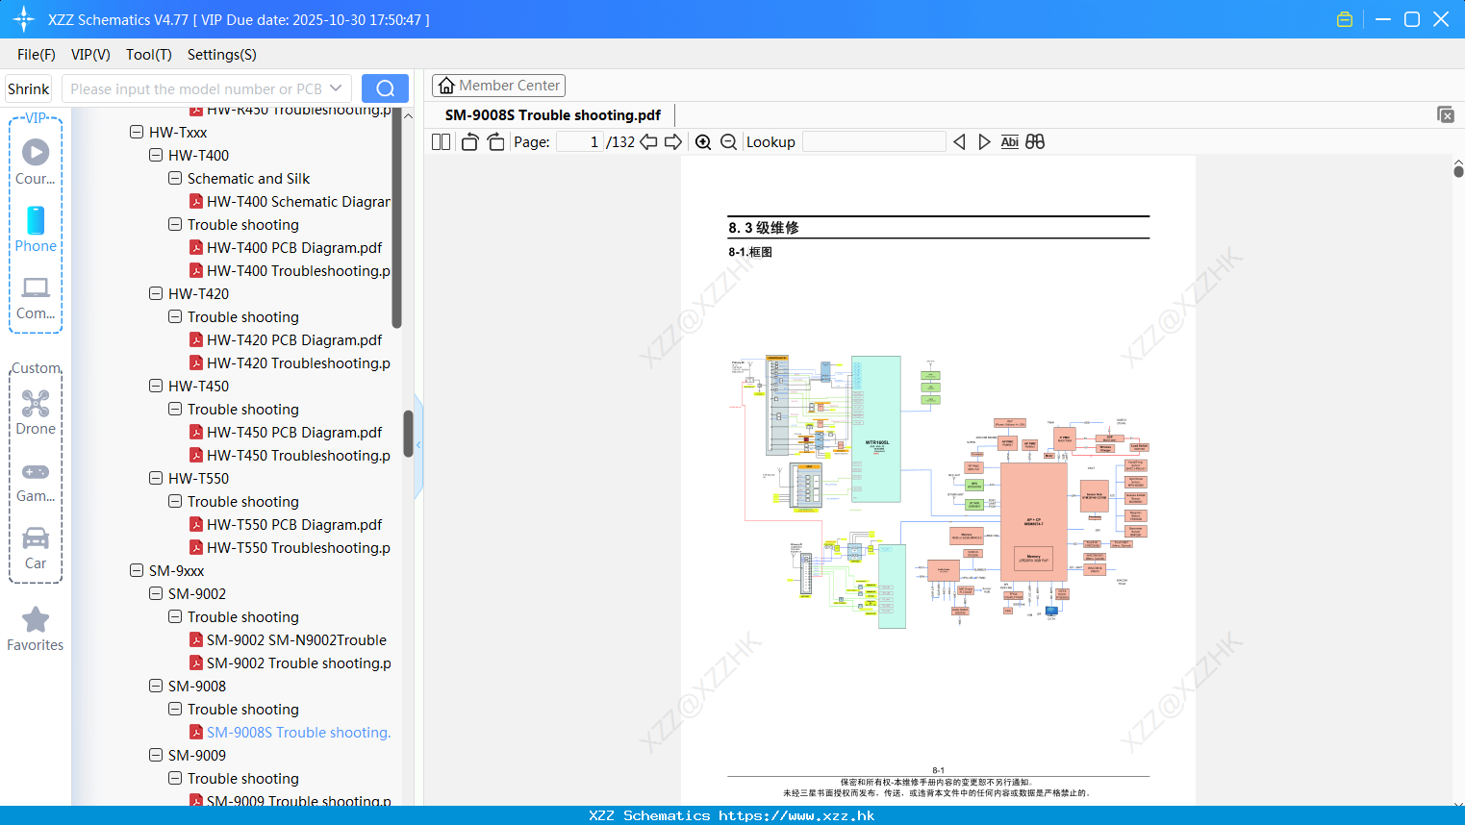This screenshot has width=1465, height=825.
Task: Switch to two-page view layout
Action: pos(441,142)
